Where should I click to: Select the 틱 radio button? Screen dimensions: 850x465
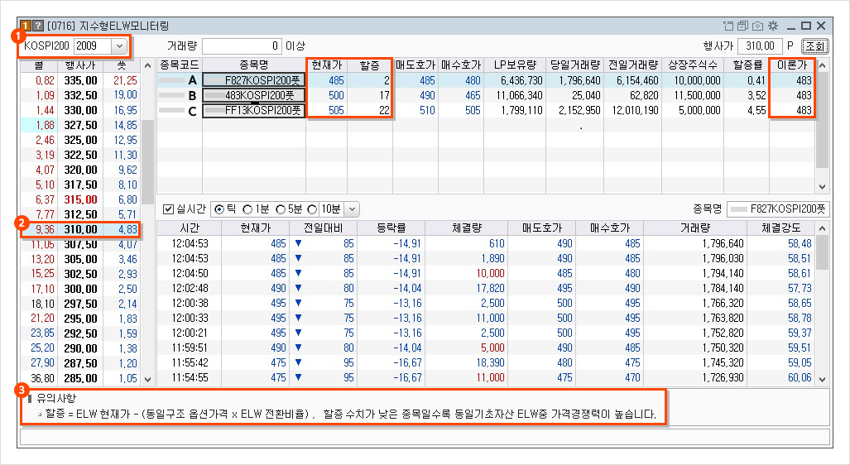tap(219, 209)
